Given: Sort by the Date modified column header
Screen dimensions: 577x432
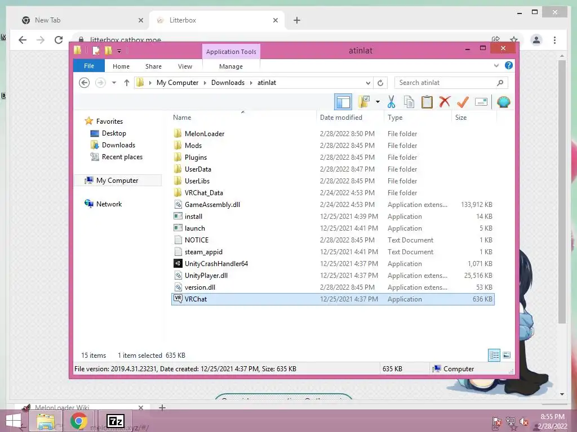Looking at the screenshot, I should (x=341, y=118).
